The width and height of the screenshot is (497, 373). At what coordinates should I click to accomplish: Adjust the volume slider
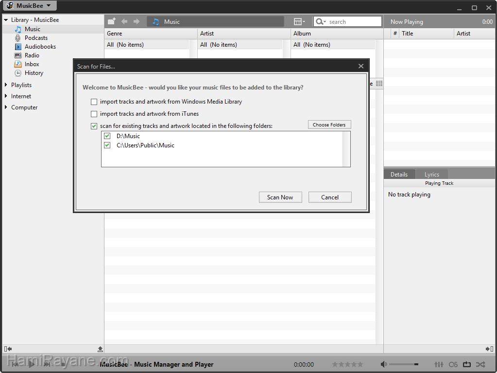404,364
